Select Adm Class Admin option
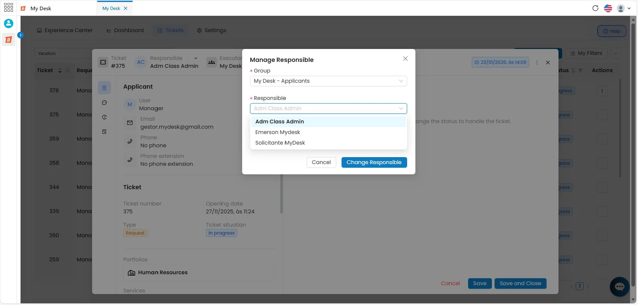This screenshot has height=305, width=638. pyautogui.click(x=328, y=122)
